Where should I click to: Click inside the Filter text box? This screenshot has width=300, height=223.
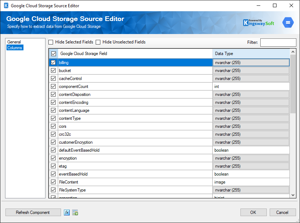tap(278, 42)
